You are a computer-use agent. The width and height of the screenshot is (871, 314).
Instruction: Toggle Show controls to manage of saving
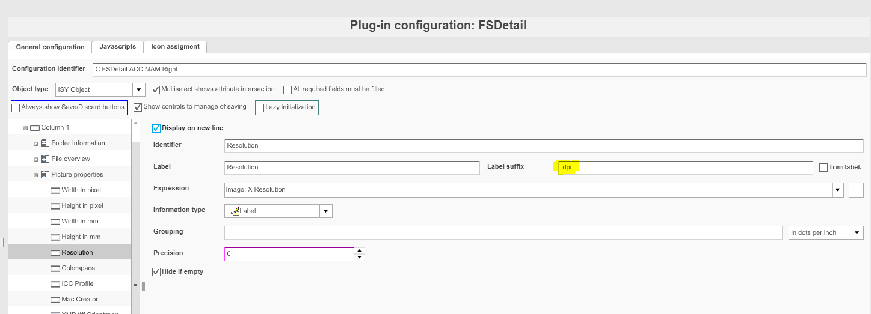click(138, 107)
